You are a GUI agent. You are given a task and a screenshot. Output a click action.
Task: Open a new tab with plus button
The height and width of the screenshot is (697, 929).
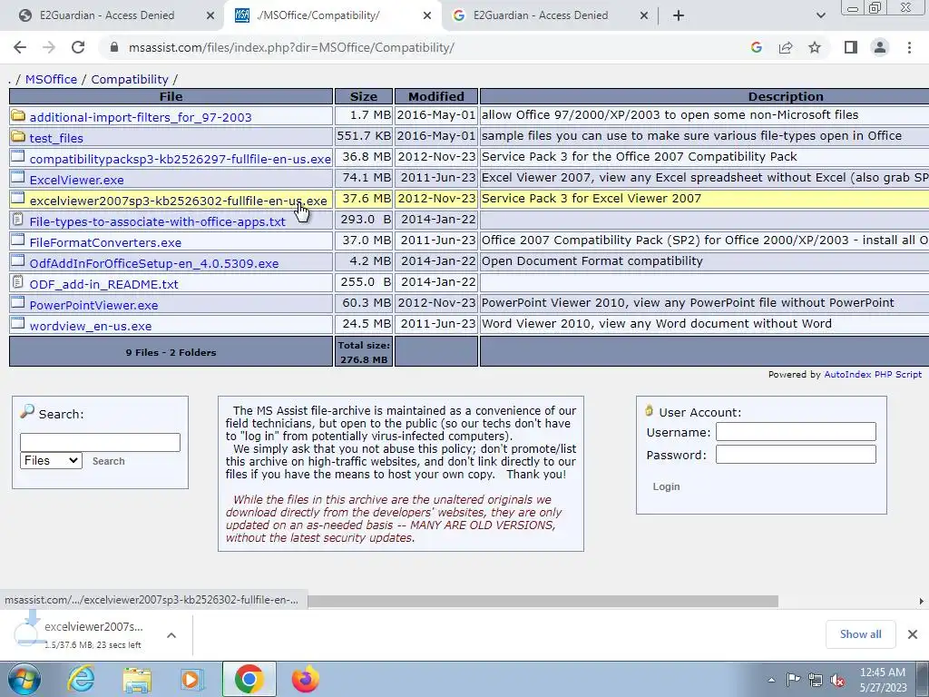point(679,15)
